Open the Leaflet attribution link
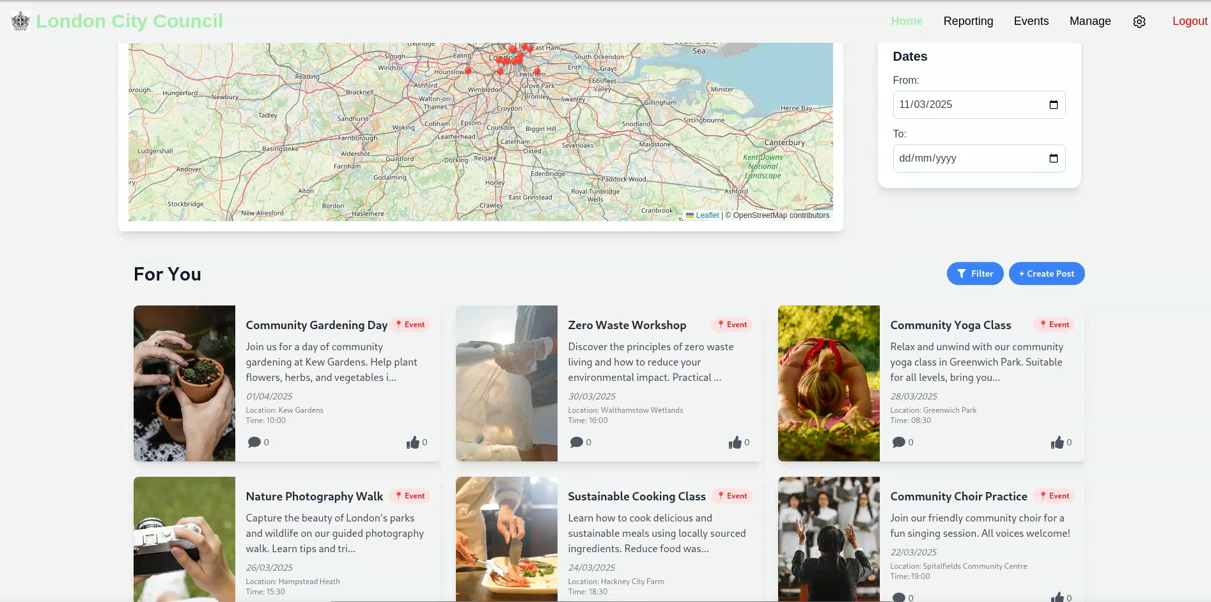The height and width of the screenshot is (602, 1211). 707,215
